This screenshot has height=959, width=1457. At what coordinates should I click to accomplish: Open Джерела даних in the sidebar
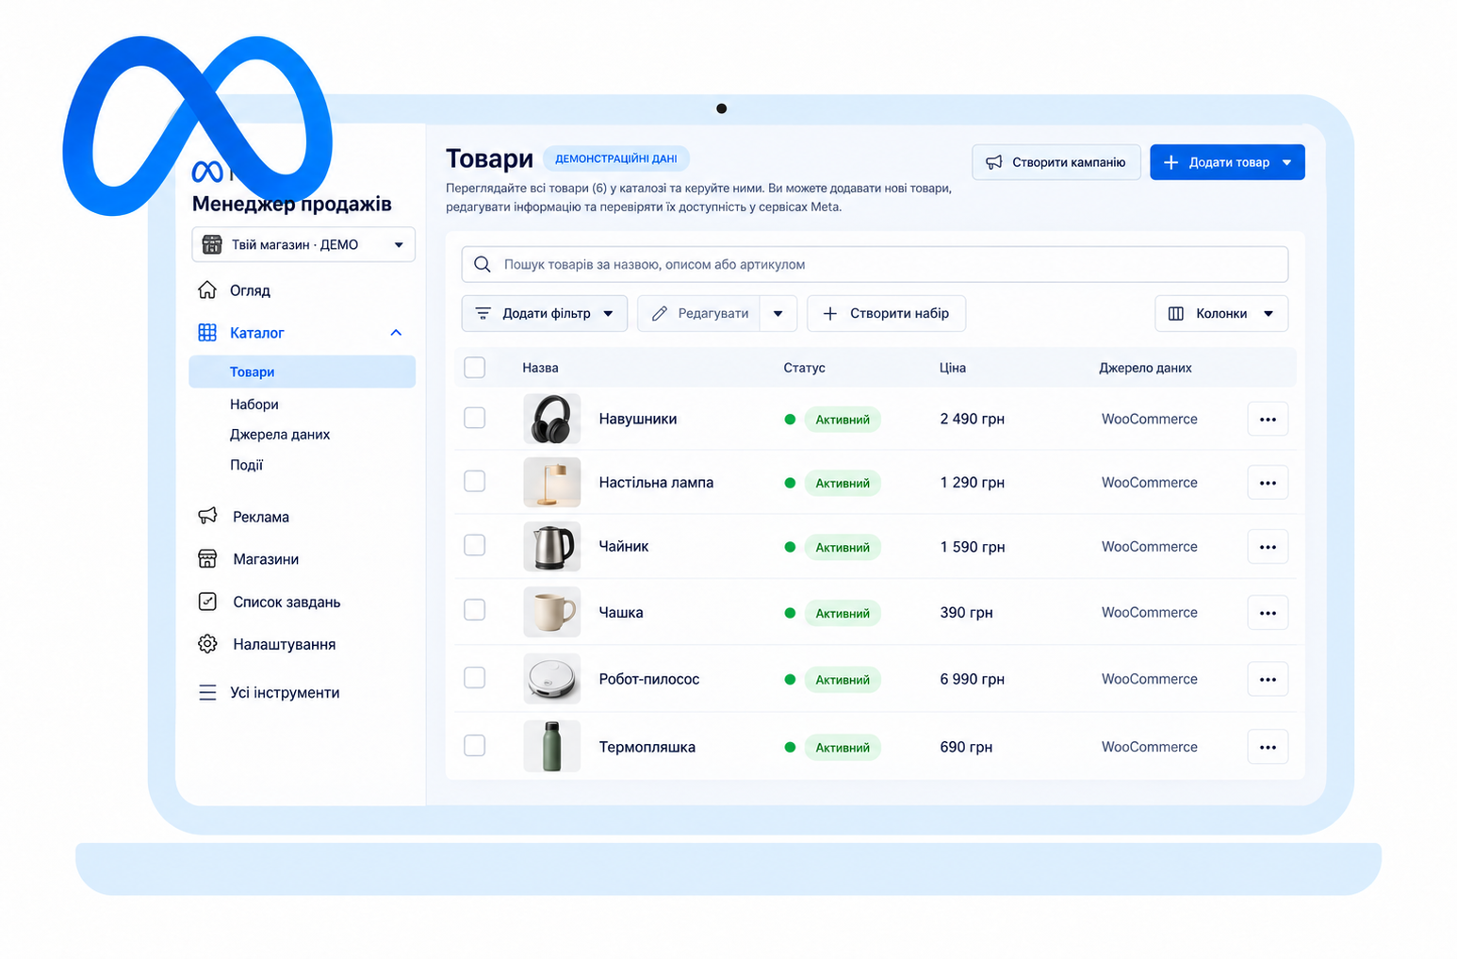[280, 434]
